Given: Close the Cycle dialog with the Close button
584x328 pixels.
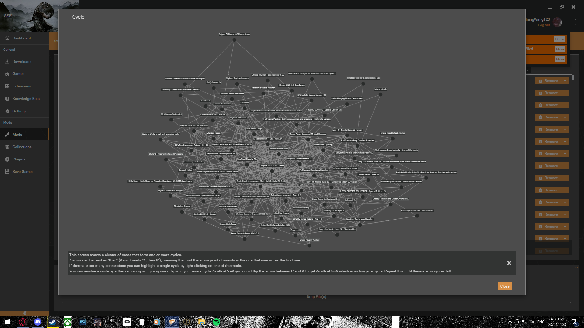Looking at the screenshot, I should 504,286.
